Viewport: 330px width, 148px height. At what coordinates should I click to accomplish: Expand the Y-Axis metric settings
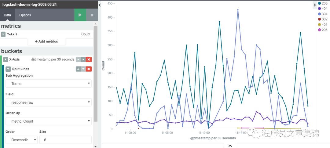tap(3, 34)
